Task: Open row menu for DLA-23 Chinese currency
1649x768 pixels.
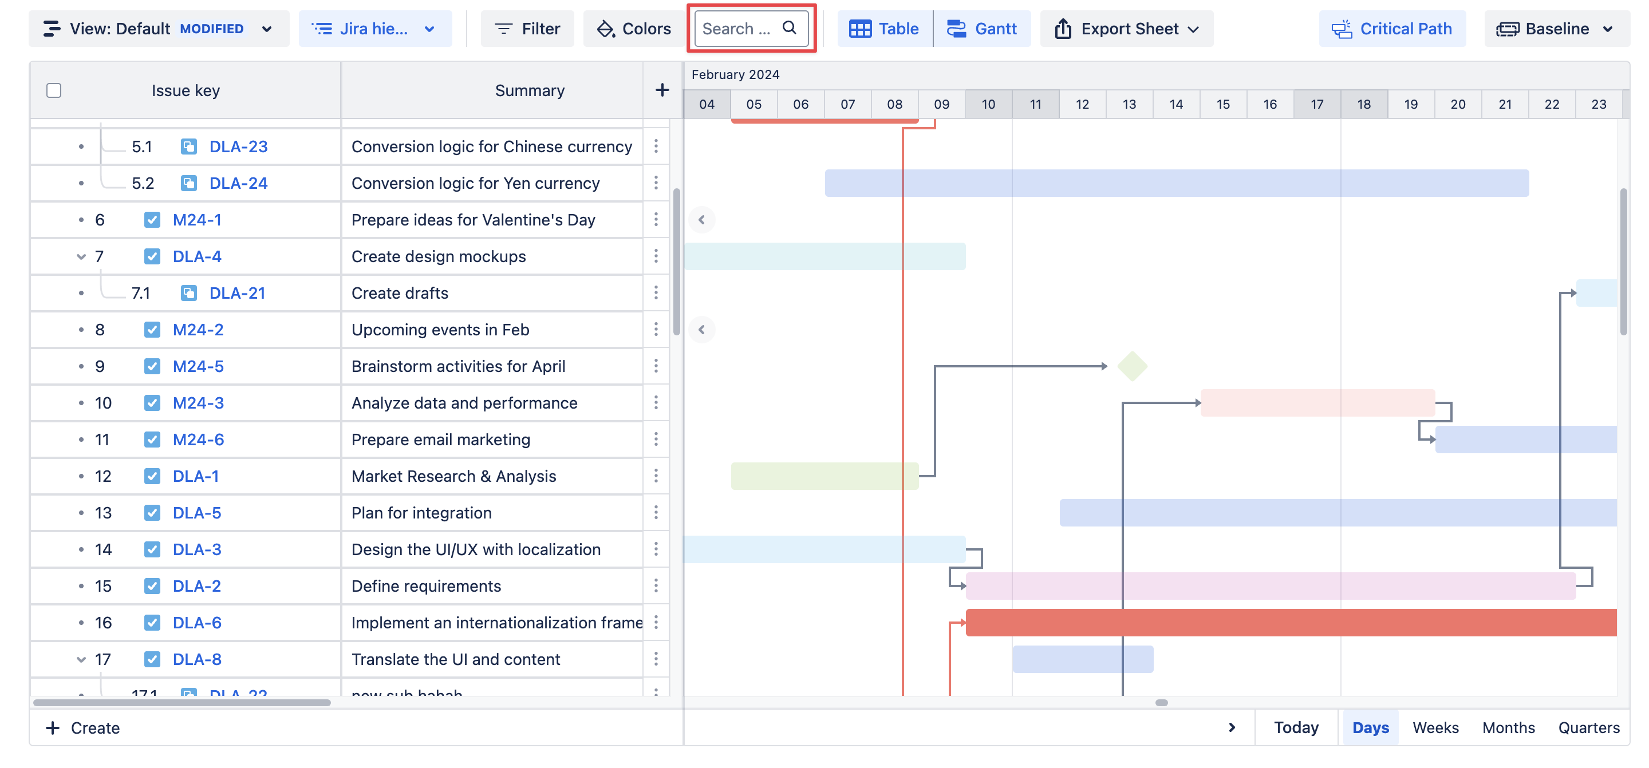Action: coord(656,147)
